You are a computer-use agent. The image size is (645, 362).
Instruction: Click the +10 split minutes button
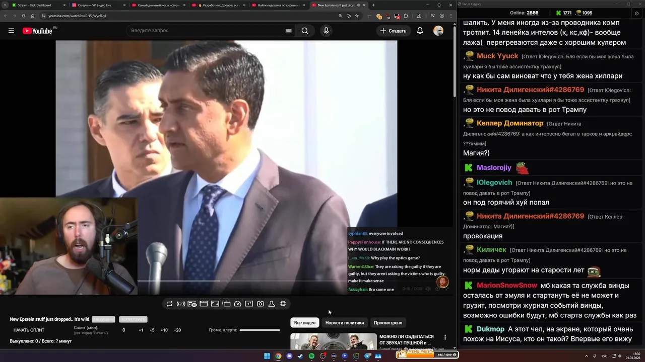[164, 330]
